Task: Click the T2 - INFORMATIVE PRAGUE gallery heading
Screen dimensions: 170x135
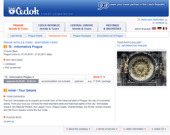Action: (x=132, y=46)
